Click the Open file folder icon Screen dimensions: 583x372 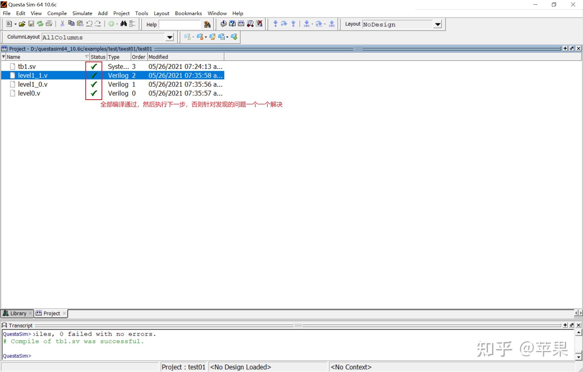click(22, 24)
